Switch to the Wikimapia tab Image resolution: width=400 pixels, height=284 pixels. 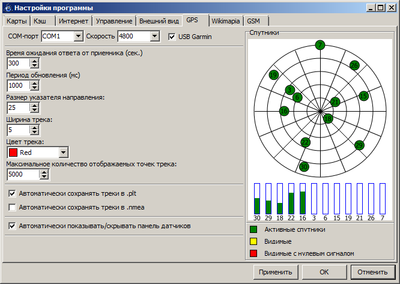tap(226, 20)
